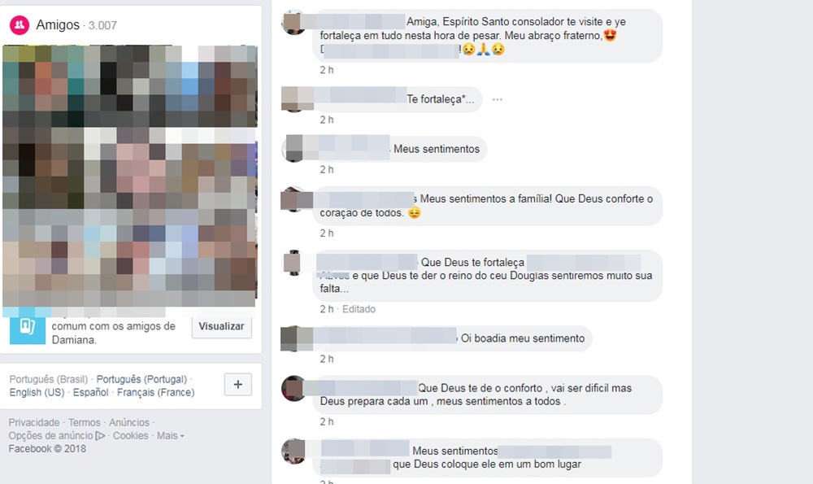The image size is (813, 484).
Task: Expand the Mais dropdown in footer
Action: point(171,436)
